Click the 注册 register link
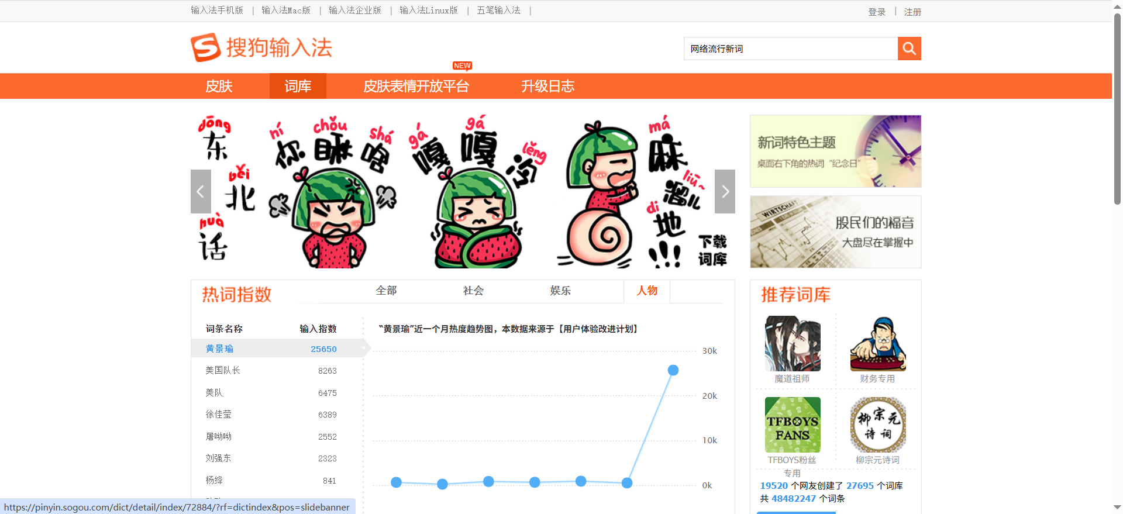The height and width of the screenshot is (514, 1123). pos(912,12)
